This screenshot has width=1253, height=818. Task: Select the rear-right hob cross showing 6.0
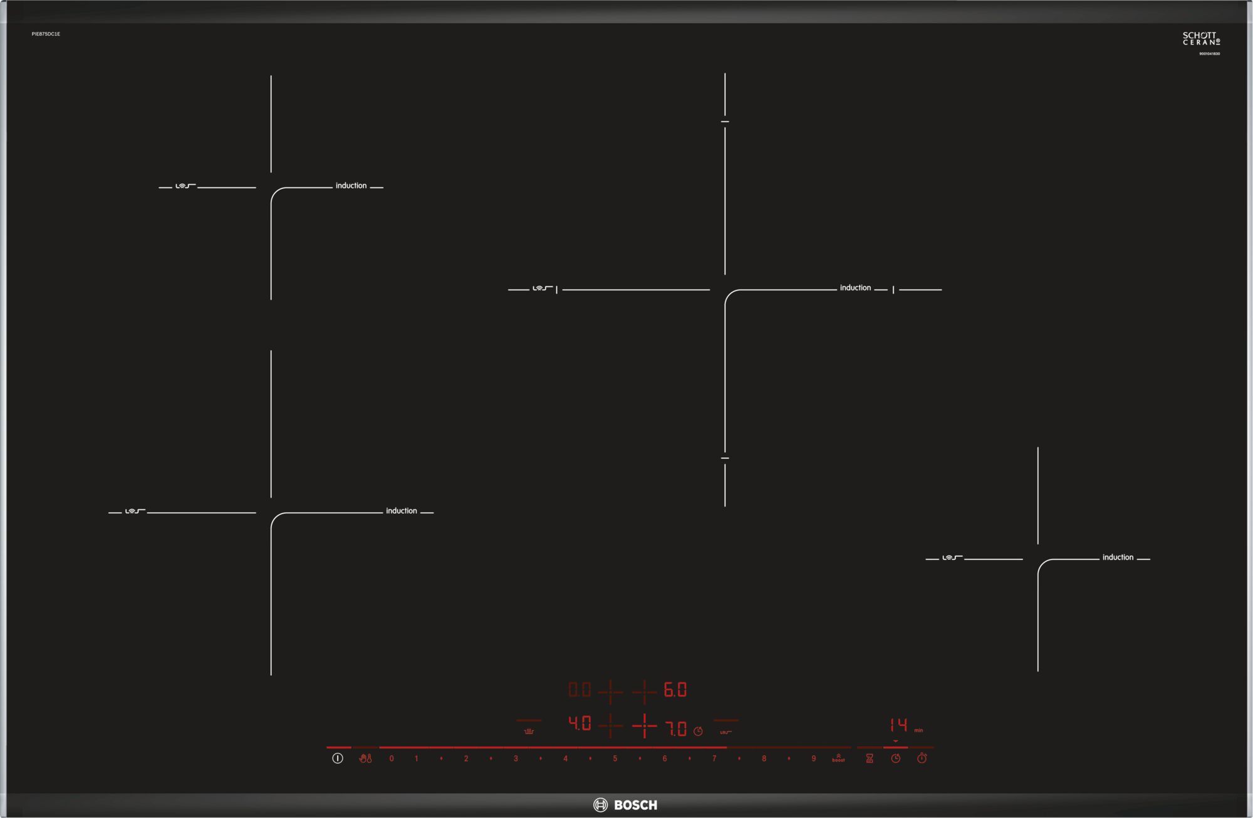644,691
